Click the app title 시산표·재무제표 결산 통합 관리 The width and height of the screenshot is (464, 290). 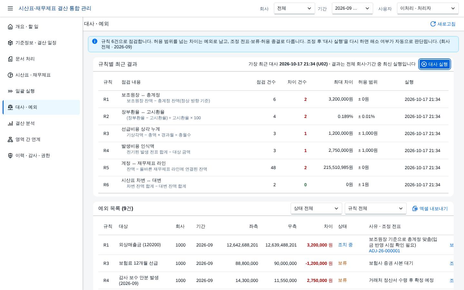55,8
